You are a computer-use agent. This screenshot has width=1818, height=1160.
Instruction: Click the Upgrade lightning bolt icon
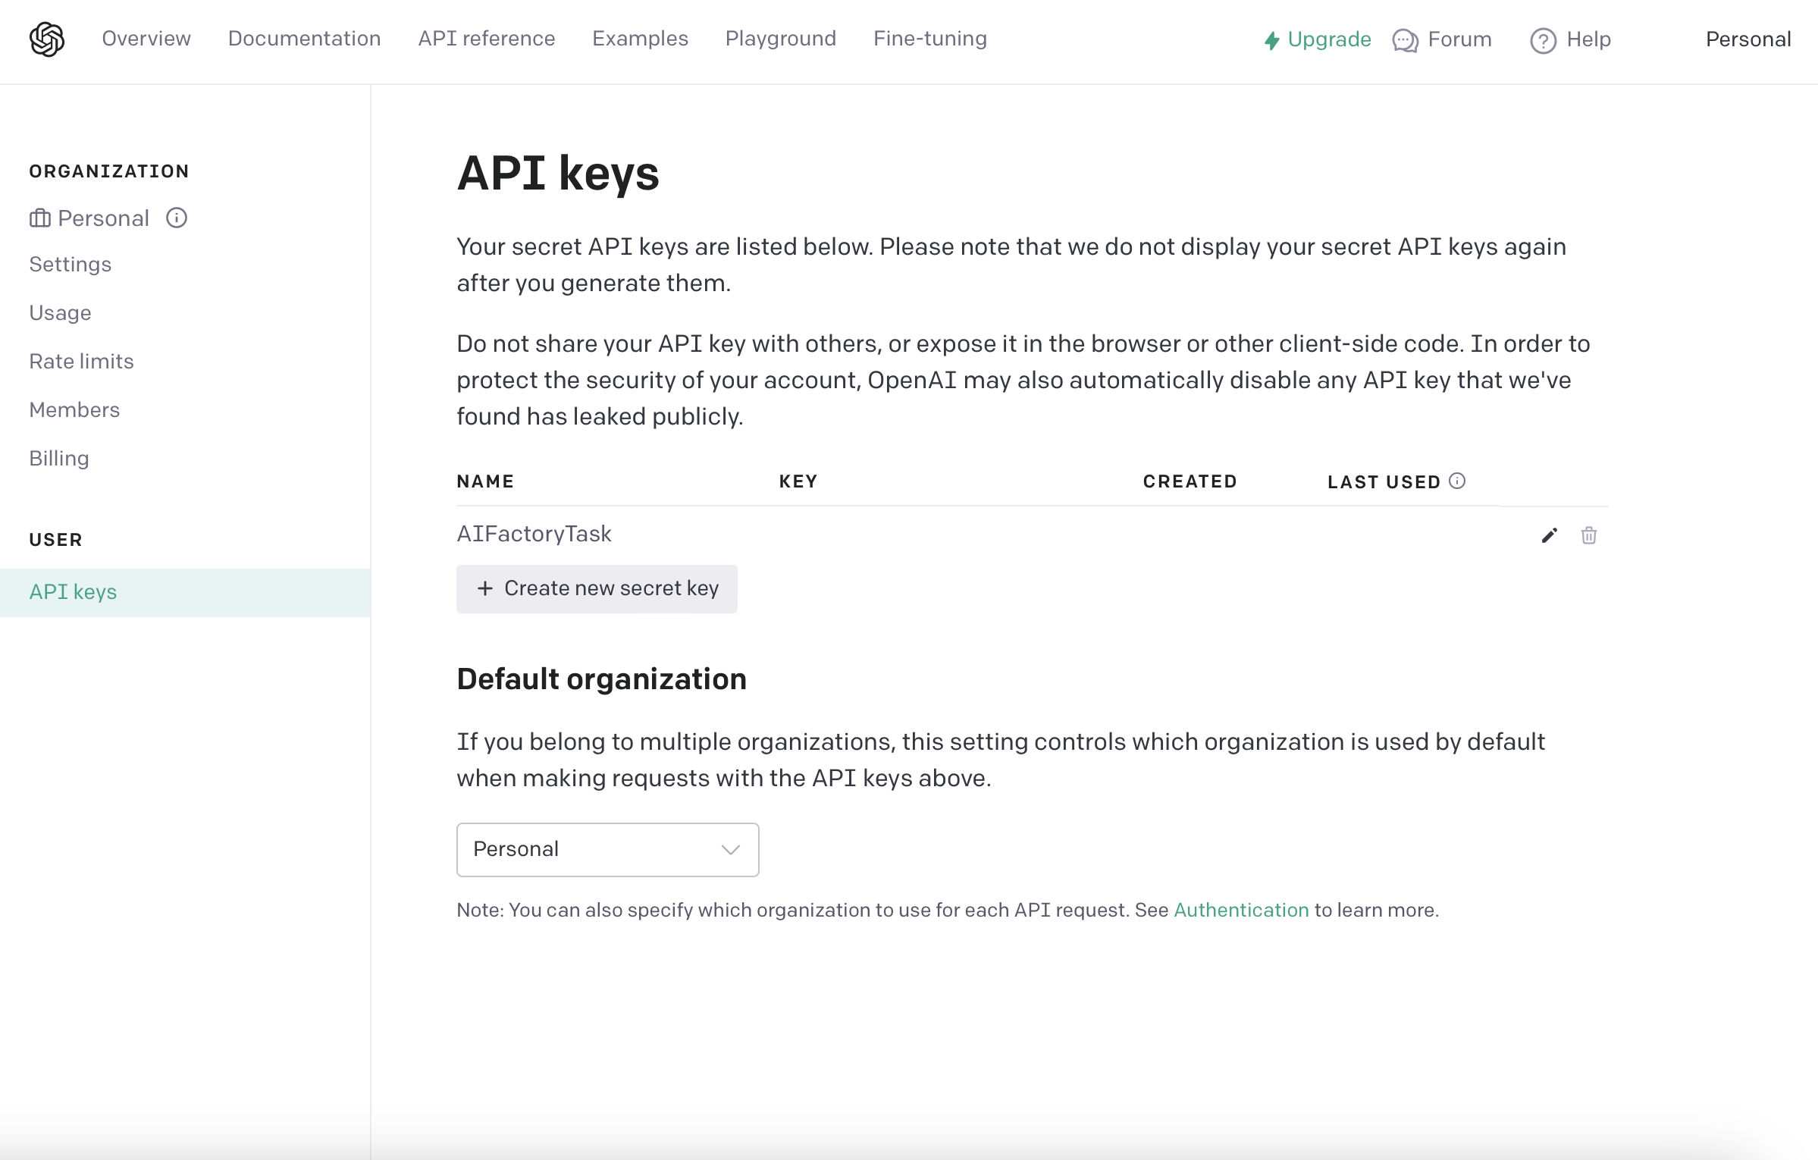pyautogui.click(x=1272, y=40)
